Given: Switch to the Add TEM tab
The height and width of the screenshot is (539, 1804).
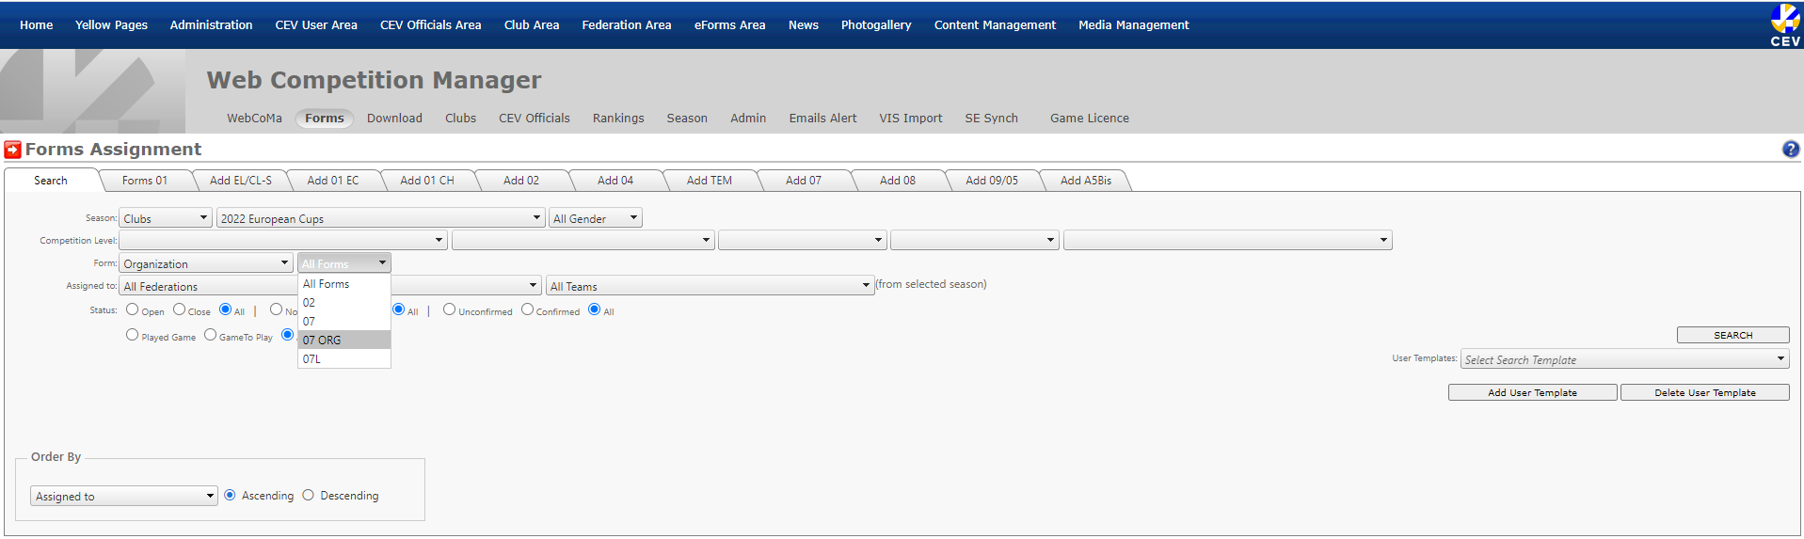Looking at the screenshot, I should coord(710,181).
